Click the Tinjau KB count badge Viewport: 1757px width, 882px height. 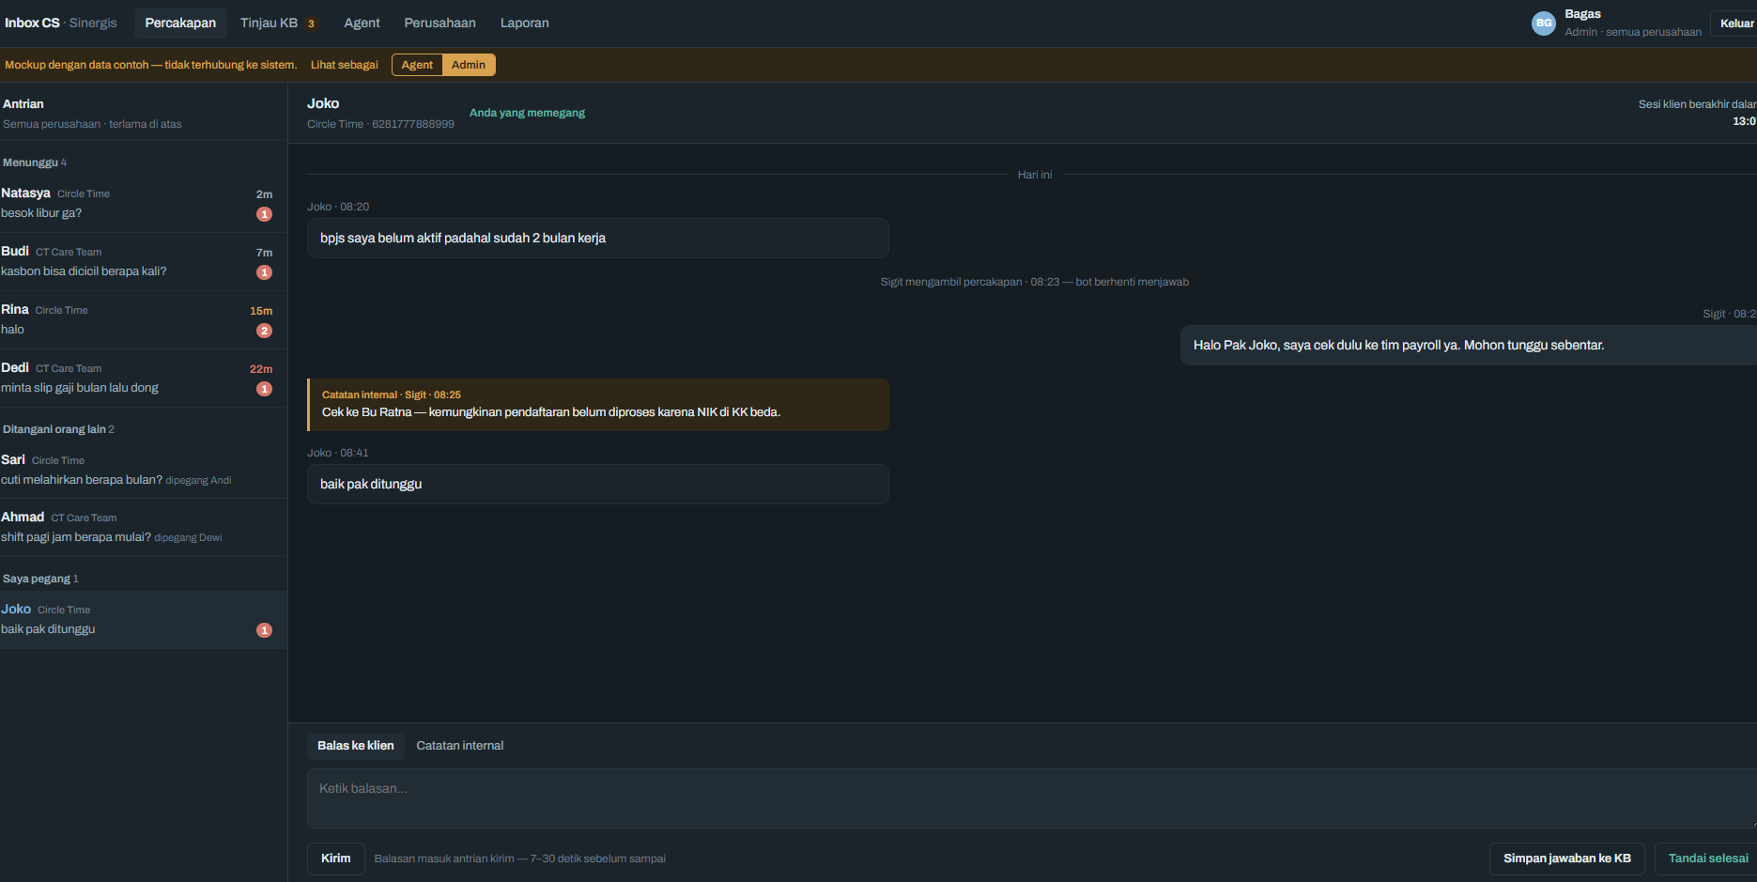(311, 23)
